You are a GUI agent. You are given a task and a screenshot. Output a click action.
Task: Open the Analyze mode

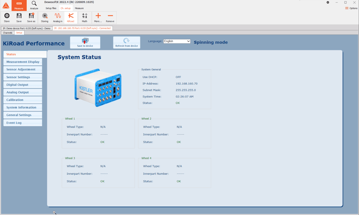34,5
